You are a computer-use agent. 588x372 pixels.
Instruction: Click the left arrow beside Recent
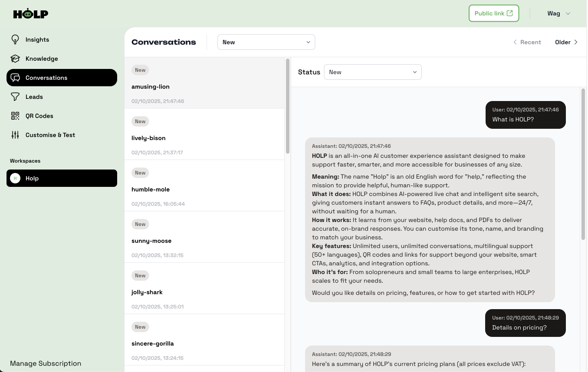(x=515, y=42)
